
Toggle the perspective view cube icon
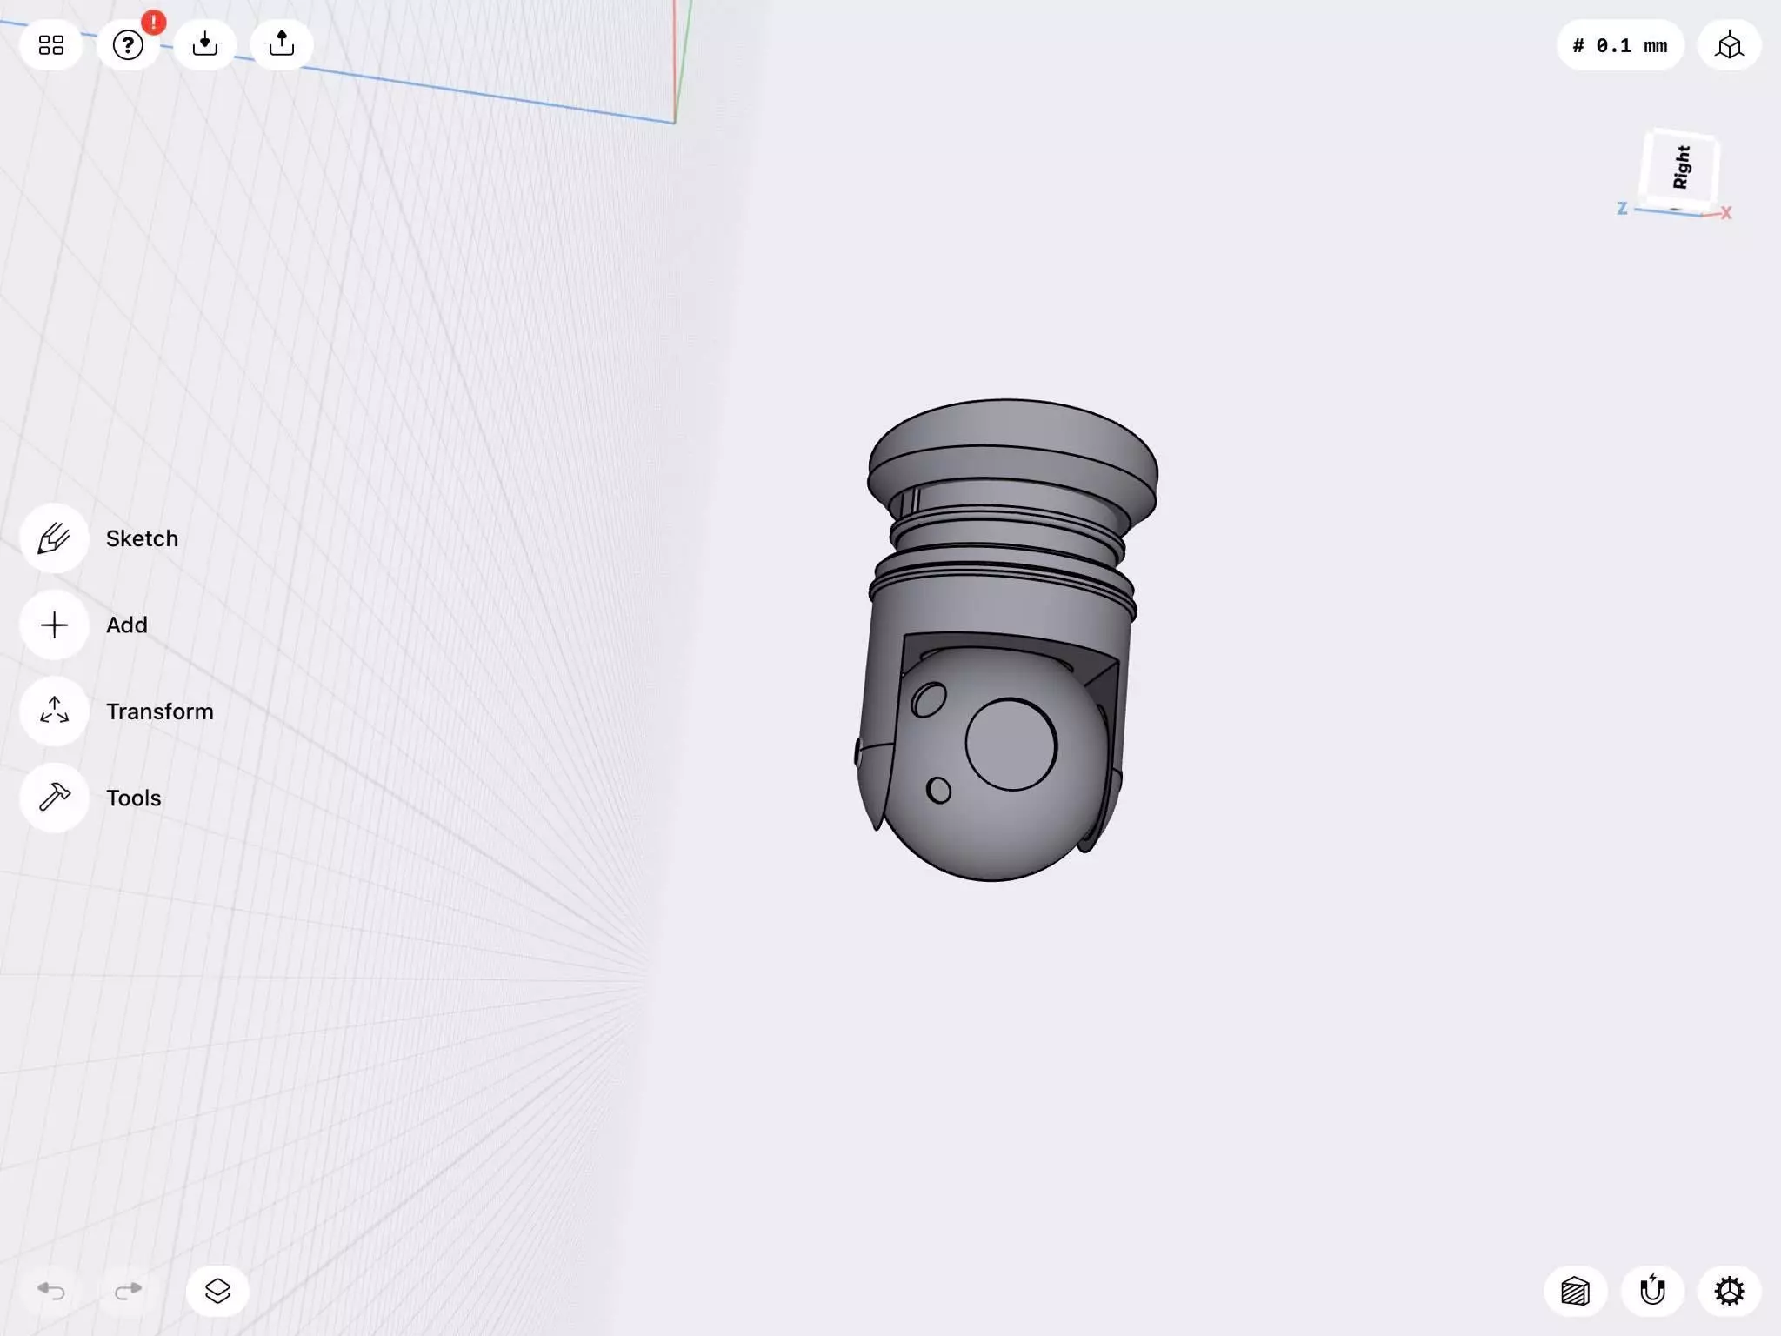tap(1729, 45)
